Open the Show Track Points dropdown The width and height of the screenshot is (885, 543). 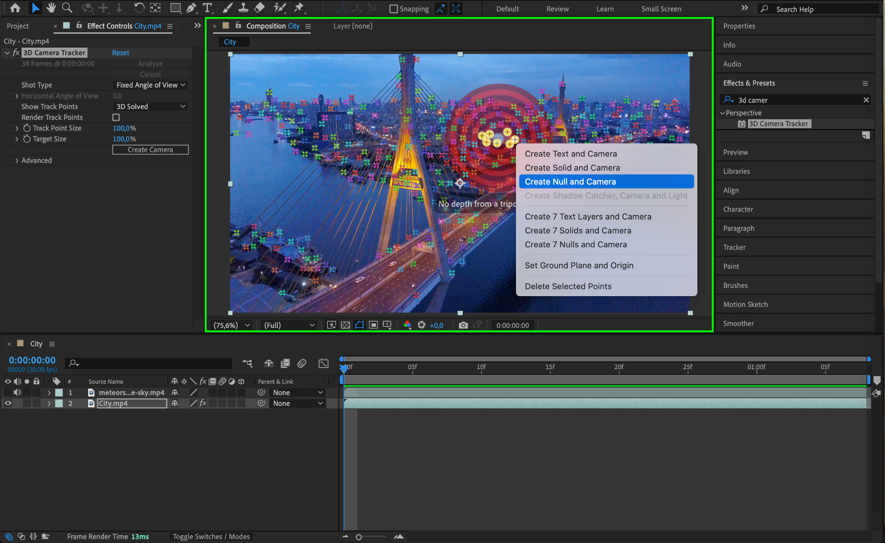[x=150, y=106]
